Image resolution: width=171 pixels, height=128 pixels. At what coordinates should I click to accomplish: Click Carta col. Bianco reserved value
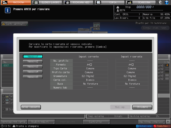(132, 80)
